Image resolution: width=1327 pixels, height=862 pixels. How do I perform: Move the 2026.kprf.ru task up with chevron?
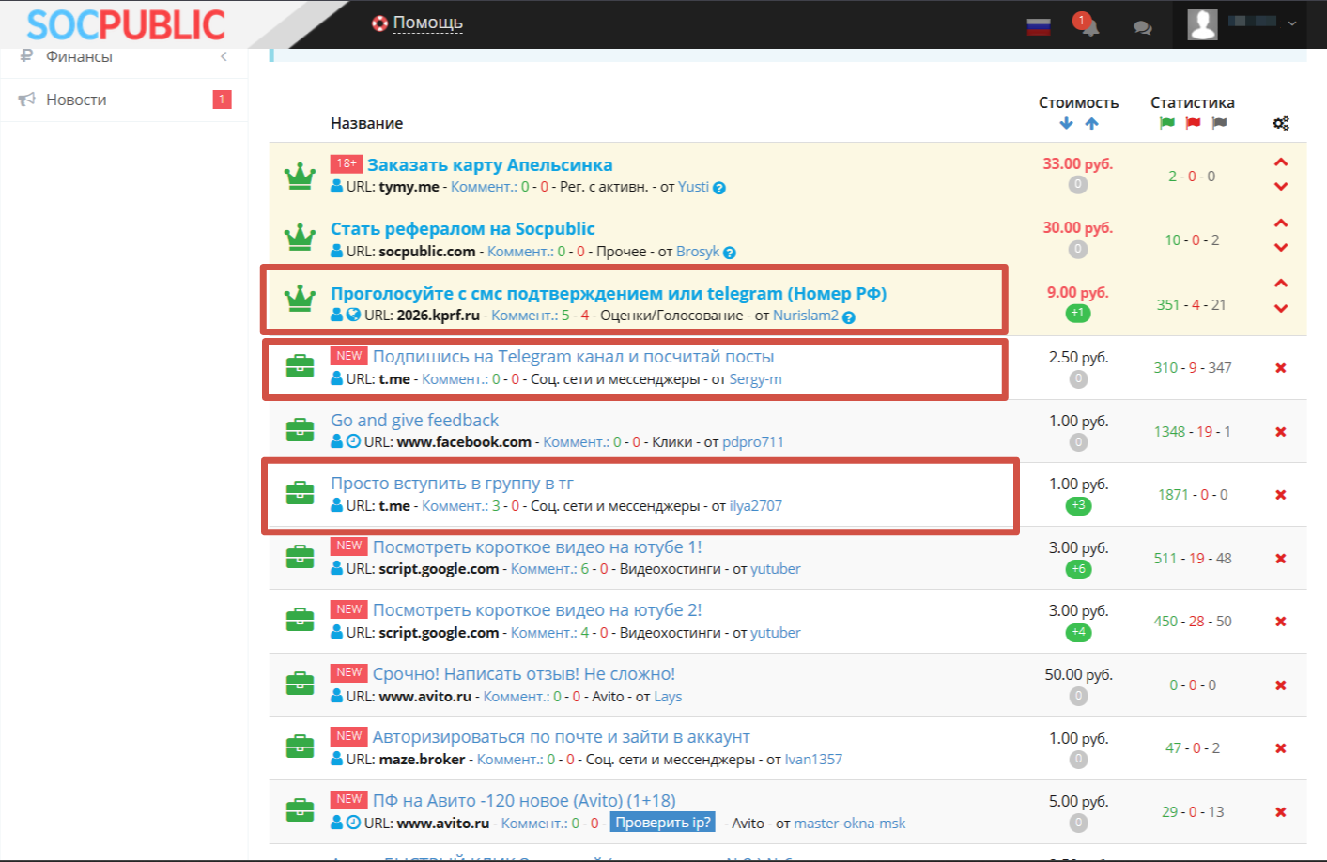tap(1281, 284)
